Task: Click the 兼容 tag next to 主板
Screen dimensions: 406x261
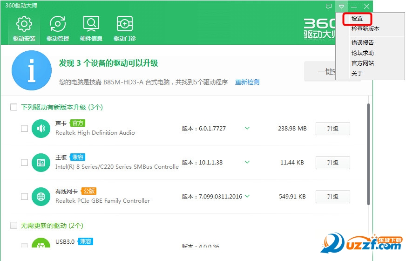Action: click(x=78, y=157)
